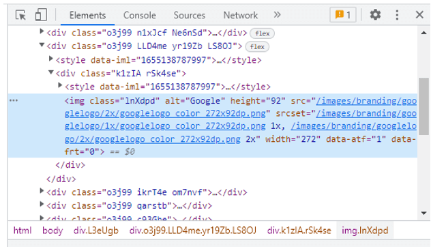Collapse the div o3j99 LLD4me yr19Zb LS8OJ node
The height and width of the screenshot is (251, 431).
click(42, 44)
